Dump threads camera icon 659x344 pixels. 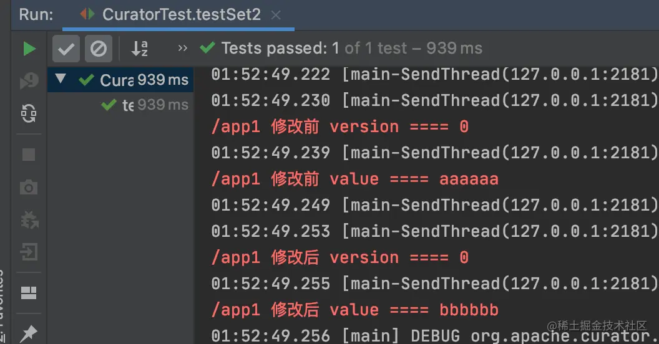(x=29, y=187)
